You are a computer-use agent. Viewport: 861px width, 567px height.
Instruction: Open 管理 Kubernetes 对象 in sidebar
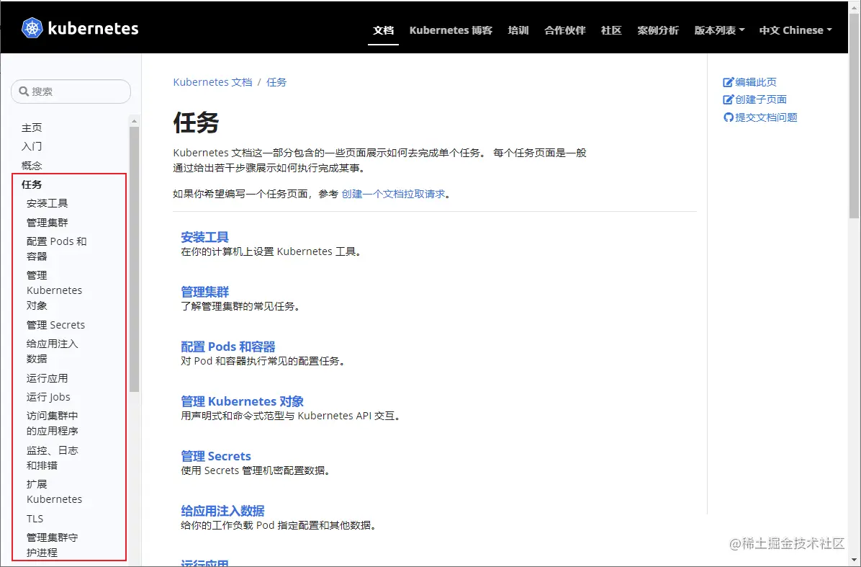click(x=55, y=290)
